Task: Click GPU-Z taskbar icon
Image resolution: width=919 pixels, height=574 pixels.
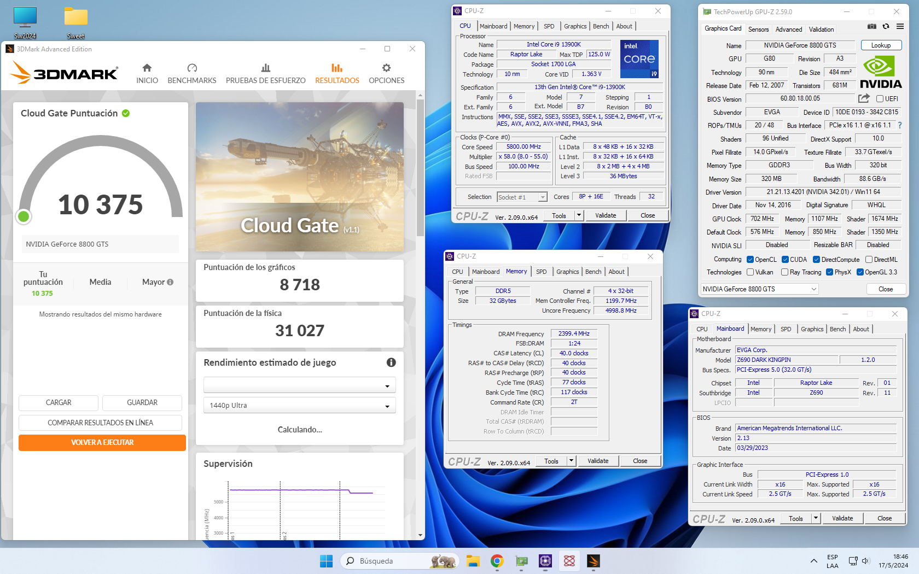Action: (x=521, y=561)
